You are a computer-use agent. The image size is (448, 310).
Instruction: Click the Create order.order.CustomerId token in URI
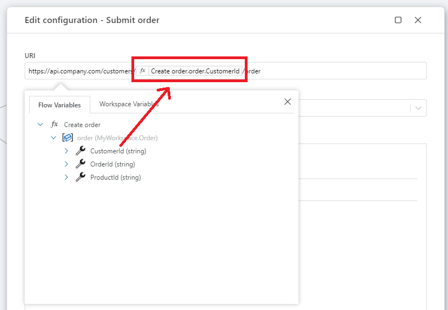click(x=195, y=71)
